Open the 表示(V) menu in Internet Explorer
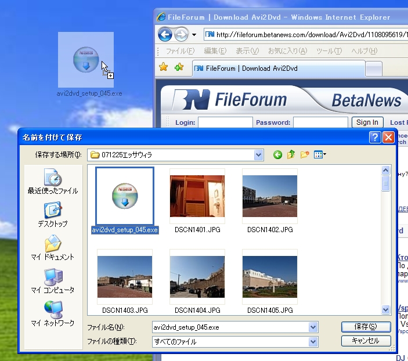 [x=247, y=50]
